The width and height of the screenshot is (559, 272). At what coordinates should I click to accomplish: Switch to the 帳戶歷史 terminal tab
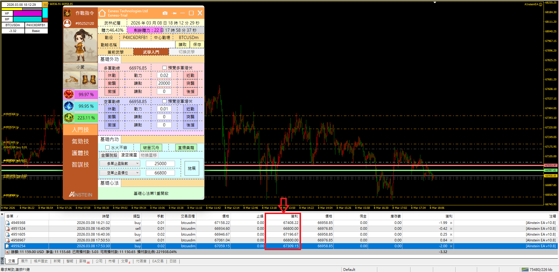(41, 261)
